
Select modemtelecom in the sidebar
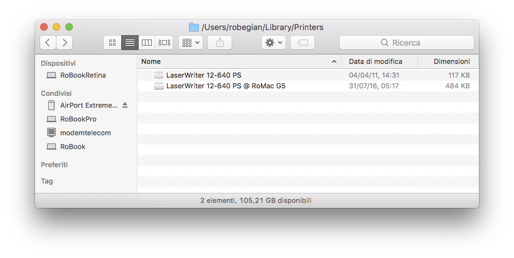tap(85, 133)
